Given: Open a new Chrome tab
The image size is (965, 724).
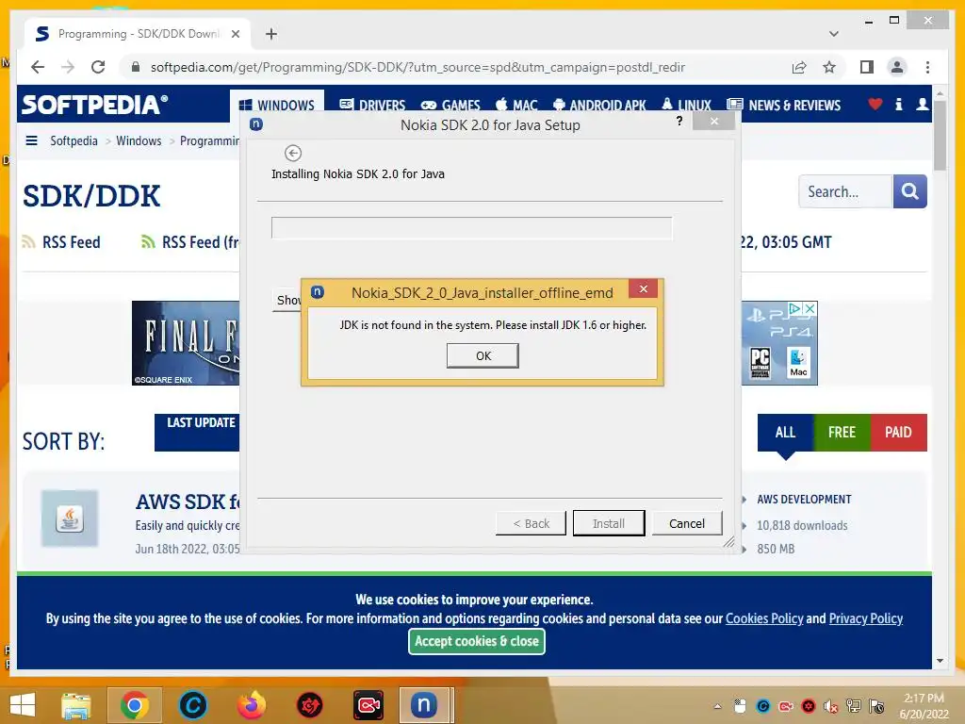Looking at the screenshot, I should tap(271, 34).
